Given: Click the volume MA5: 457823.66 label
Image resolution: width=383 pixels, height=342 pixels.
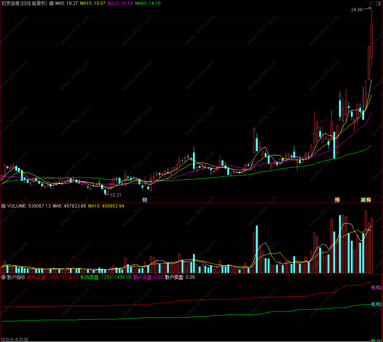Looking at the screenshot, I should 69,206.
